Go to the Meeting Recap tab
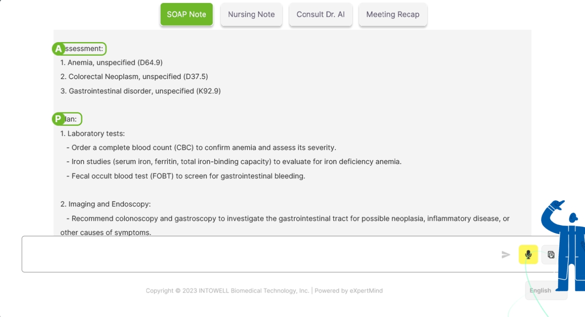Image resolution: width=585 pixels, height=317 pixels. point(393,14)
